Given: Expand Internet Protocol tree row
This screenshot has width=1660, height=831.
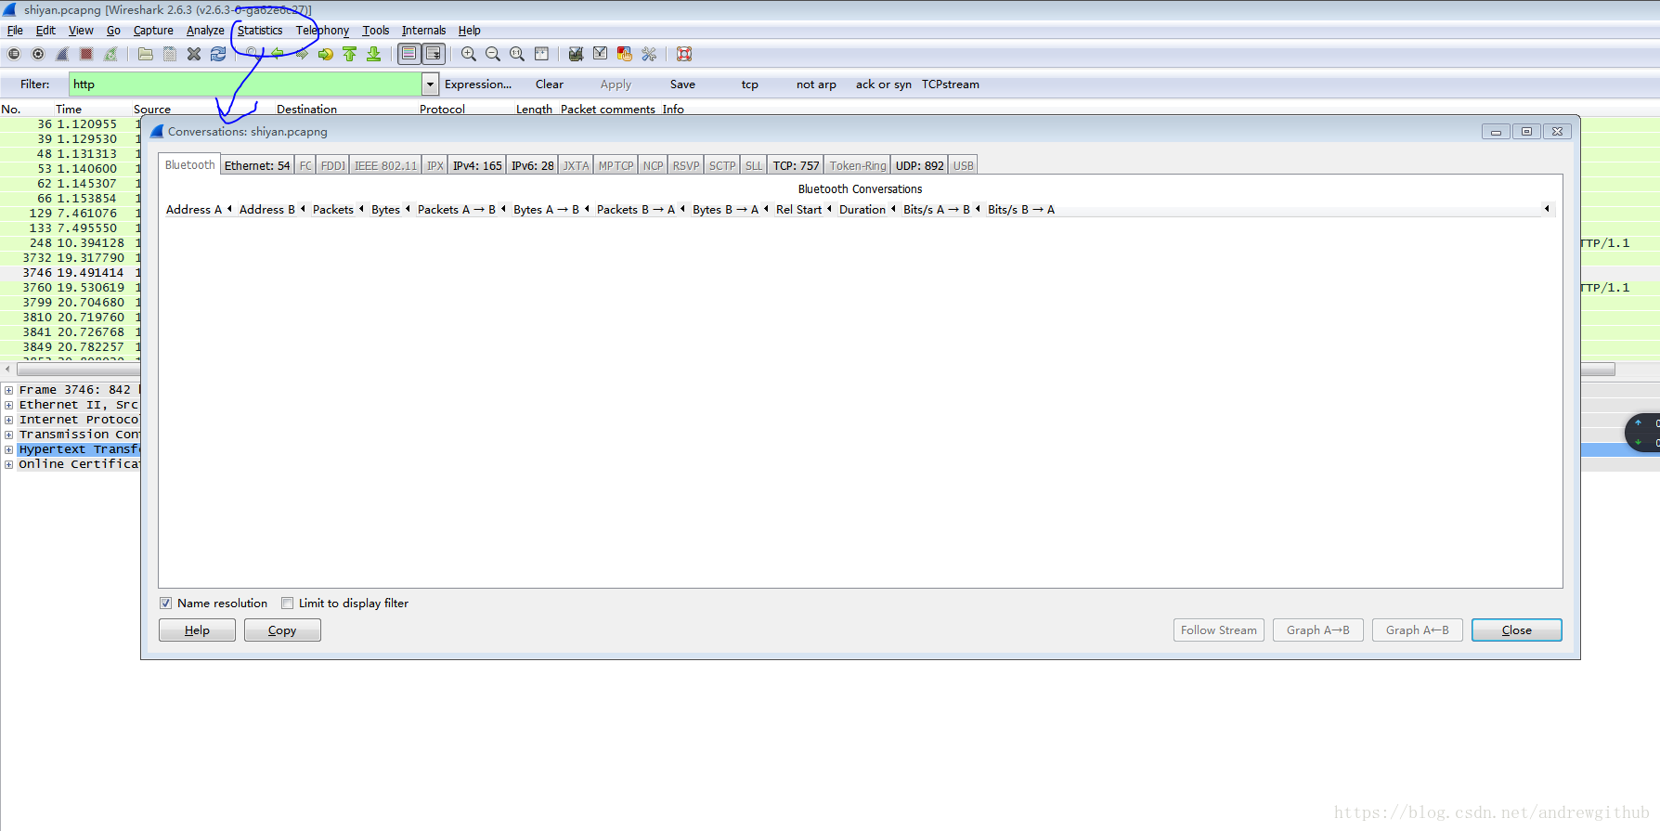Looking at the screenshot, I should tap(9, 420).
